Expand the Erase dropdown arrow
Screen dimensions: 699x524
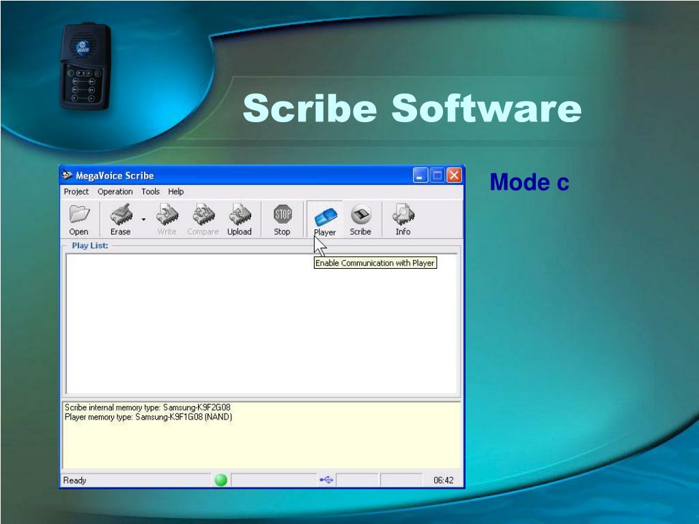click(143, 219)
